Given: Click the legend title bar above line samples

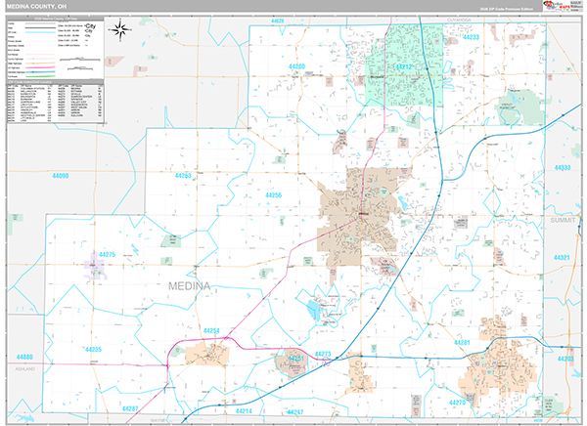Looking at the screenshot, I should click(55, 18).
